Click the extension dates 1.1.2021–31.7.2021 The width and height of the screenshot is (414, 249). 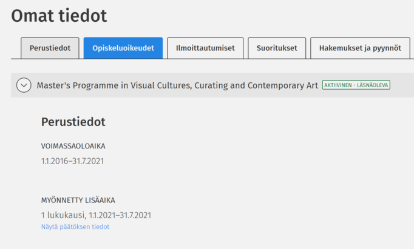(120, 215)
